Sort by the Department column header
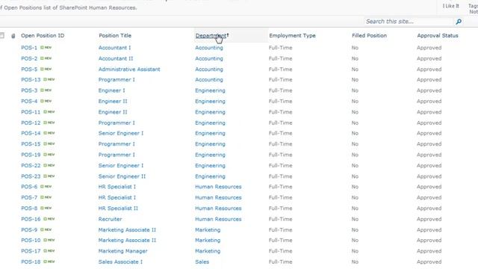This screenshot has height=269, width=478. tap(211, 36)
